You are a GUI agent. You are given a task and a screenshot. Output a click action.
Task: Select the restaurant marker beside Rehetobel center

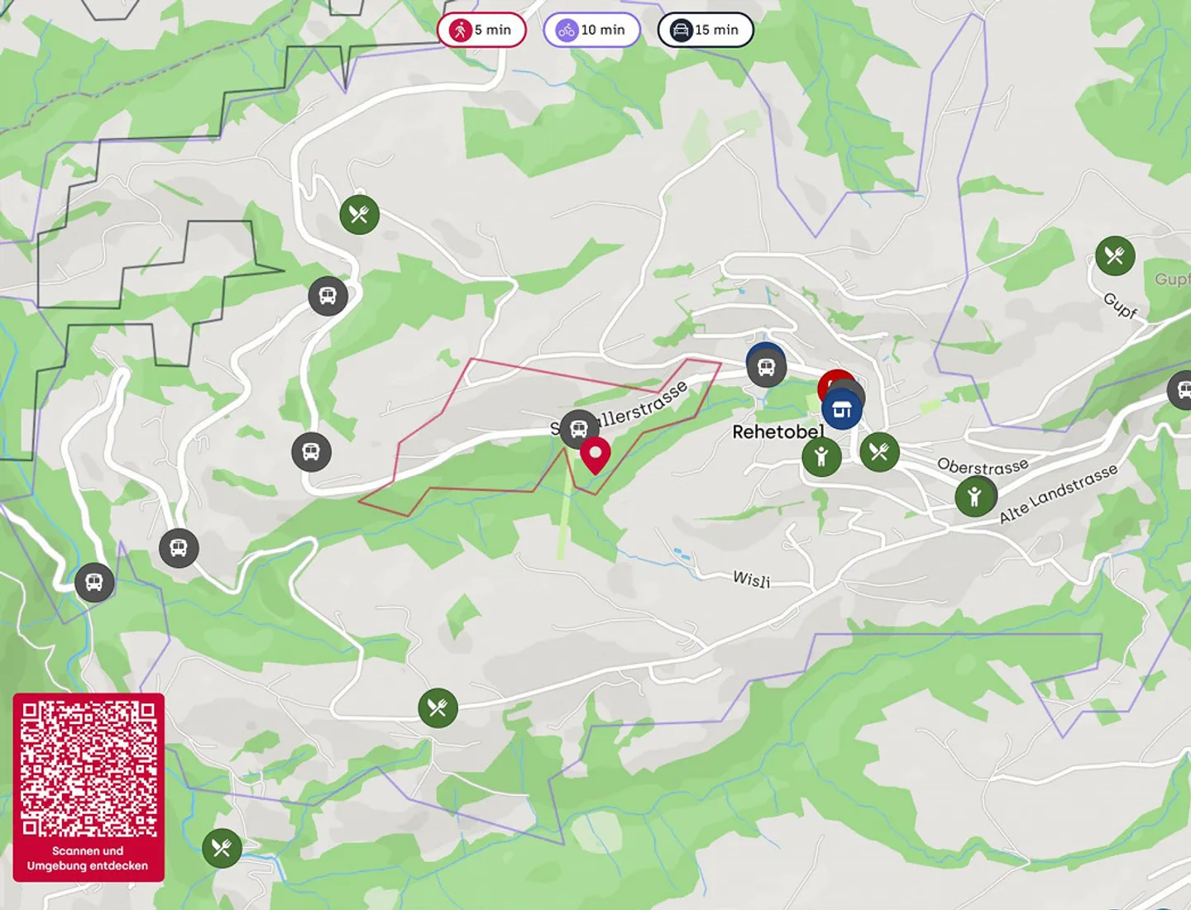879,451
